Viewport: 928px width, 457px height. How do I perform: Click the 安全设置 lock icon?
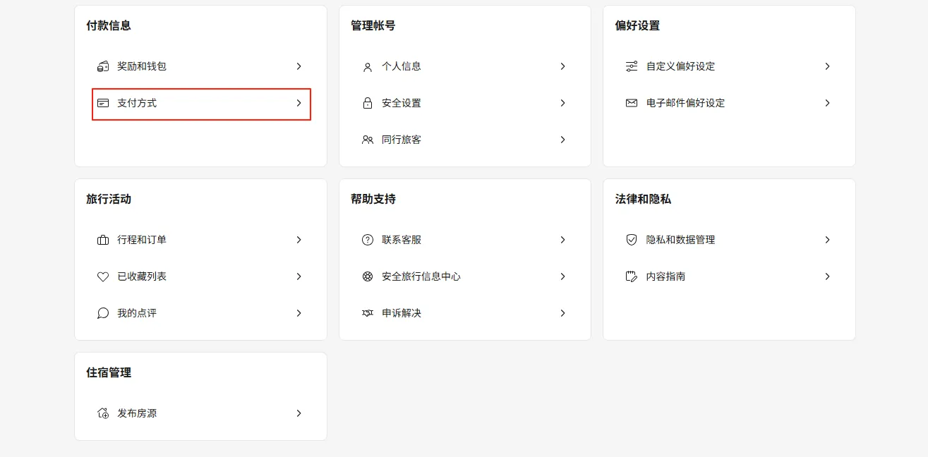[367, 103]
